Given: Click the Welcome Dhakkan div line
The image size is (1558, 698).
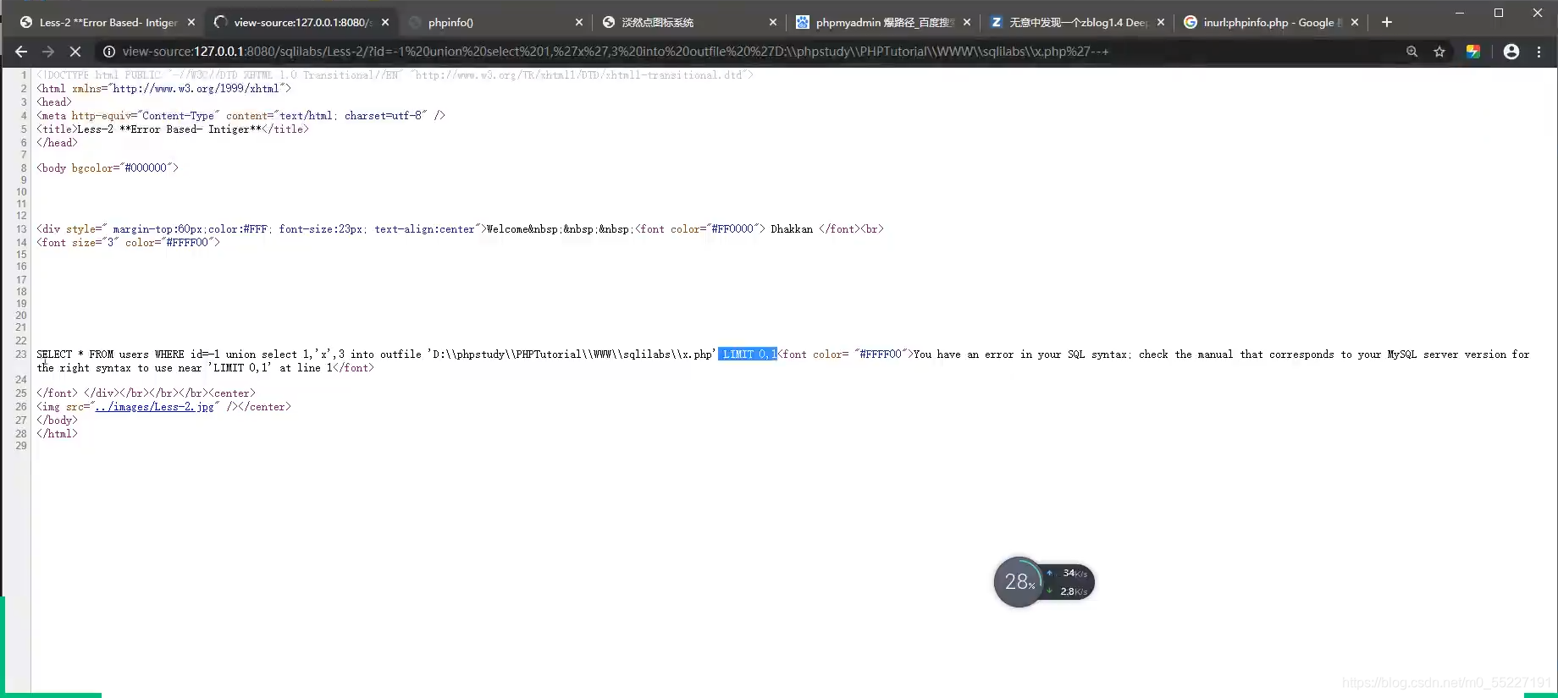Looking at the screenshot, I should pyautogui.click(x=460, y=229).
